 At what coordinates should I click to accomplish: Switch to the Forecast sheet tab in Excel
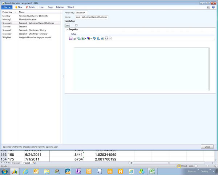pyautogui.click(x=16, y=163)
